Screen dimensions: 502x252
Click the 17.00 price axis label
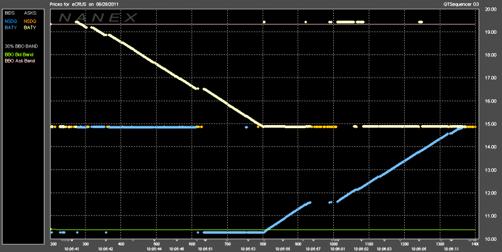489,78
